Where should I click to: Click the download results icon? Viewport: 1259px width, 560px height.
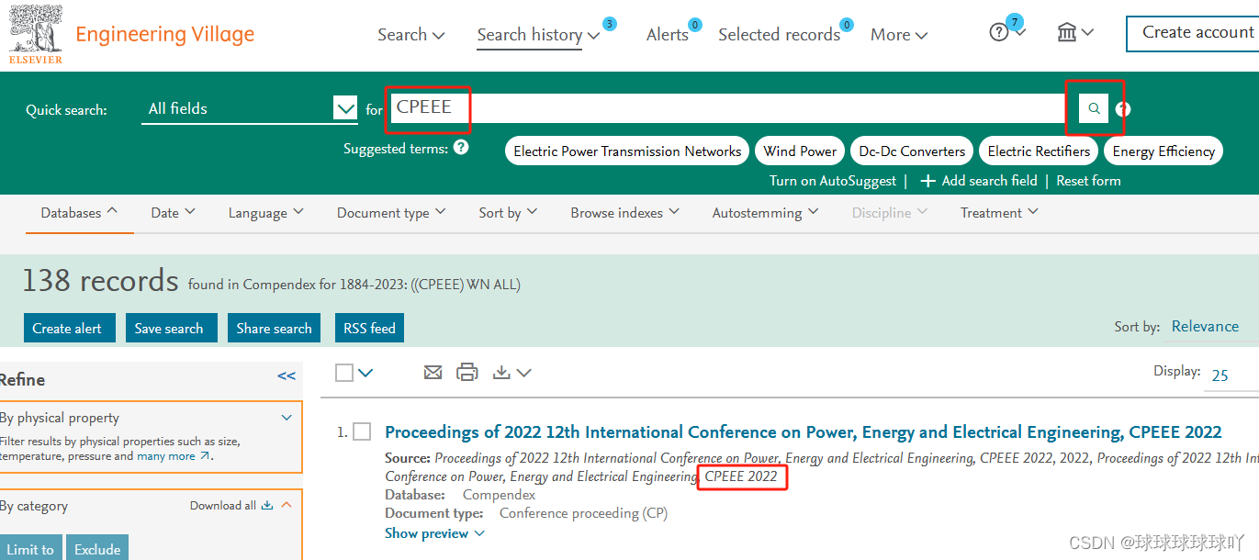point(501,372)
